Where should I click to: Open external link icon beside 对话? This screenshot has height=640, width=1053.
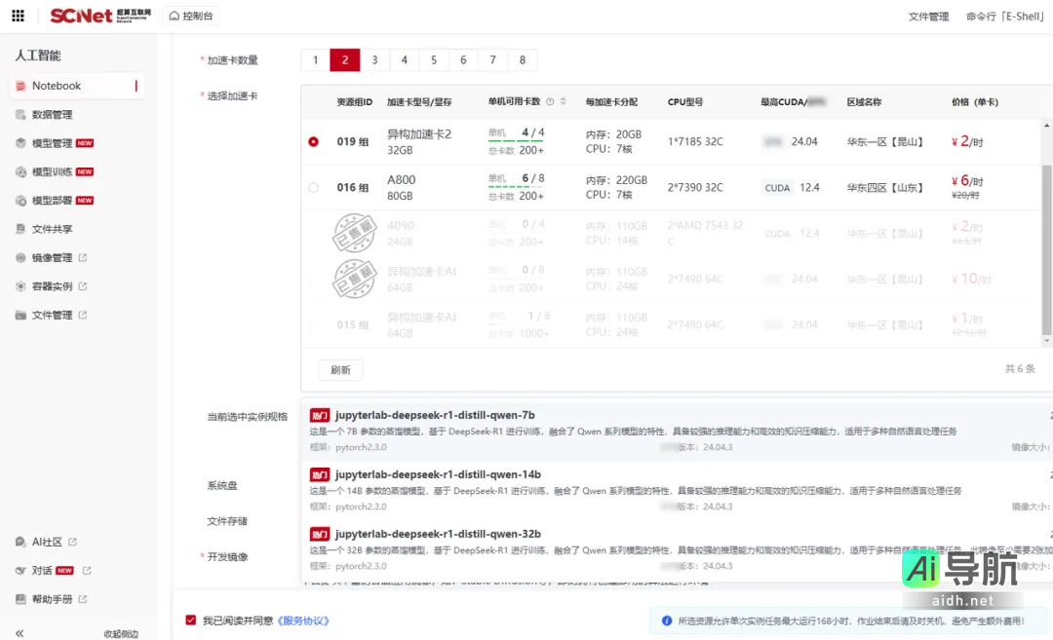(87, 571)
